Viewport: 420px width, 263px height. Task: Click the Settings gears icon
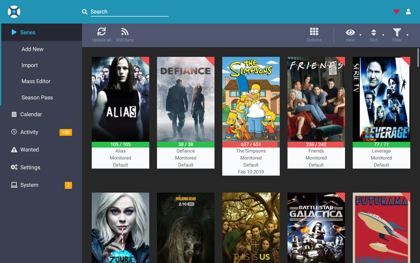[x=14, y=167]
